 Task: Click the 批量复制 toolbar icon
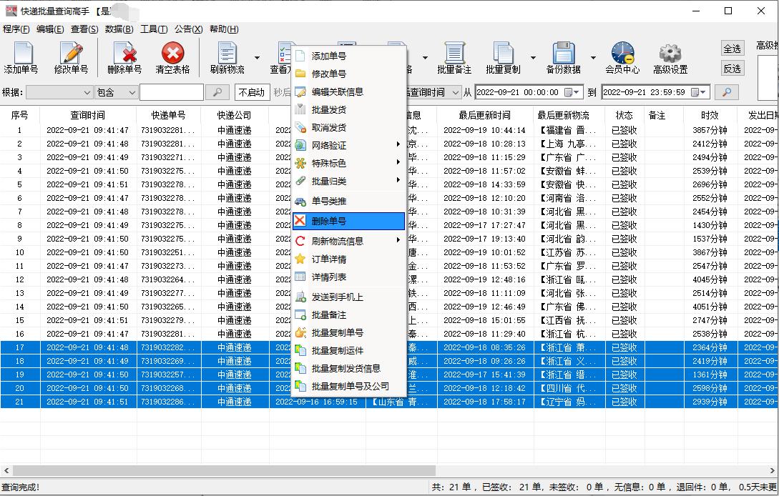click(504, 57)
